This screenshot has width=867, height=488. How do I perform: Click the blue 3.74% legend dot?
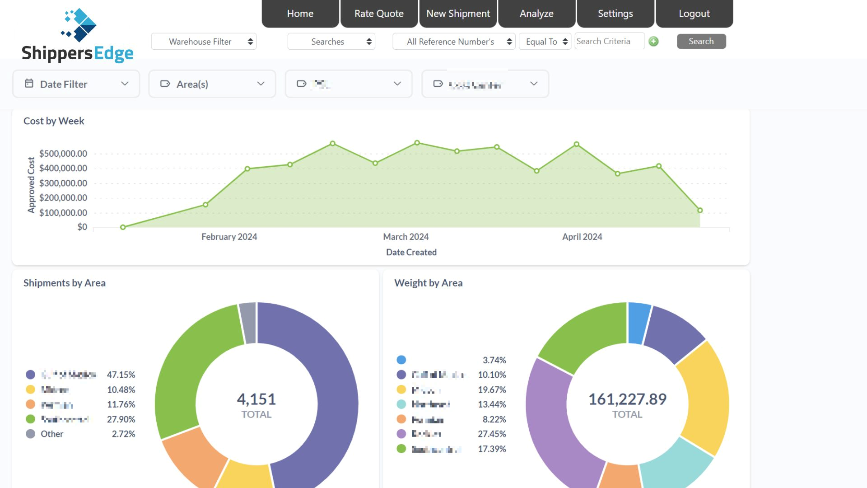(x=401, y=360)
